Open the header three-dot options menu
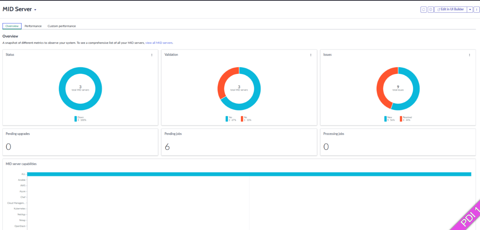Image resolution: width=480 pixels, height=230 pixels. coord(476,9)
